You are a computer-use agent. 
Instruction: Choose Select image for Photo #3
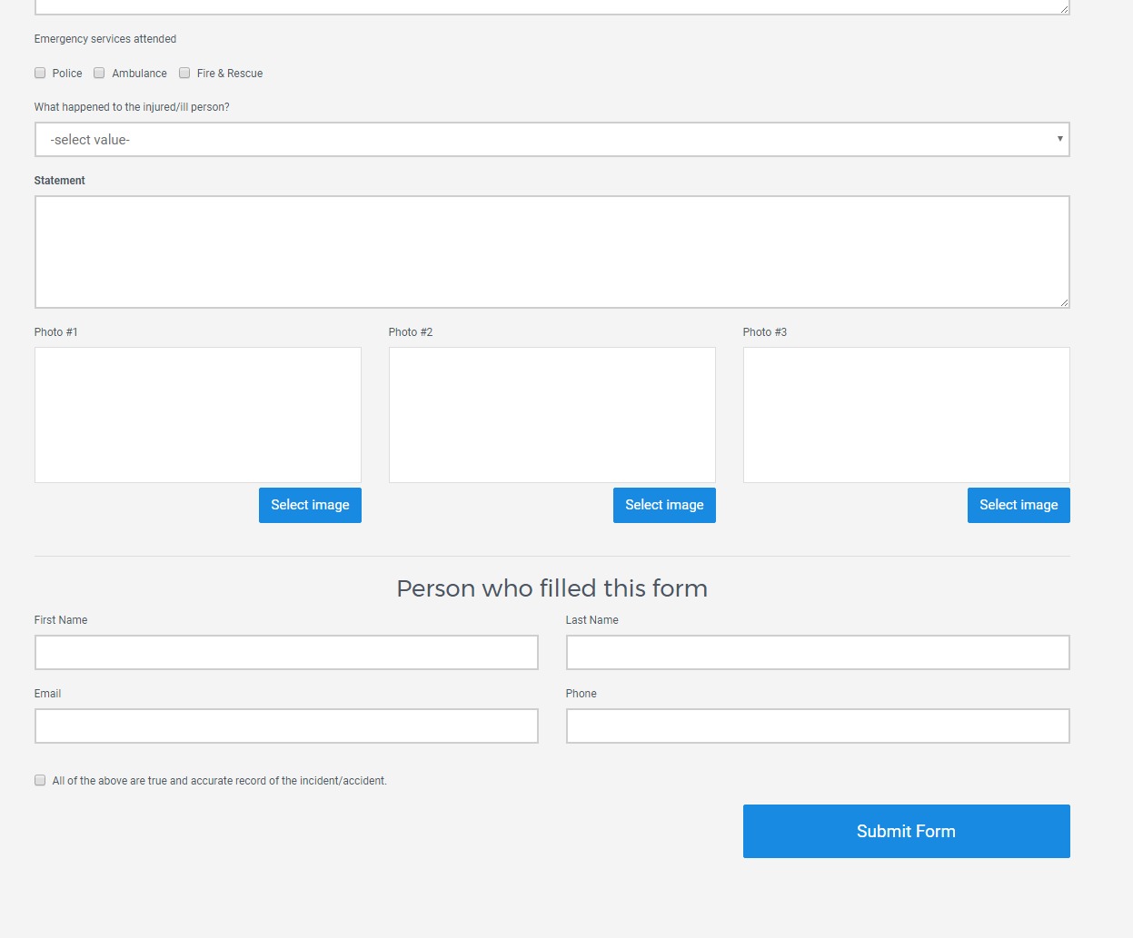pos(1019,506)
